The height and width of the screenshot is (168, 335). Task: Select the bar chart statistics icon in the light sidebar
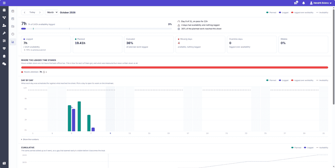pyautogui.click(x=13, y=42)
